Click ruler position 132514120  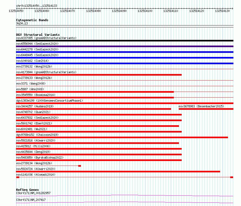coord(197,11)
